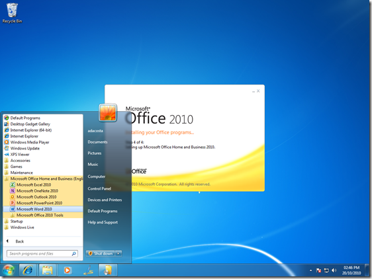
Task: Open Windows Explorer from the taskbar
Action: [x=48, y=270]
